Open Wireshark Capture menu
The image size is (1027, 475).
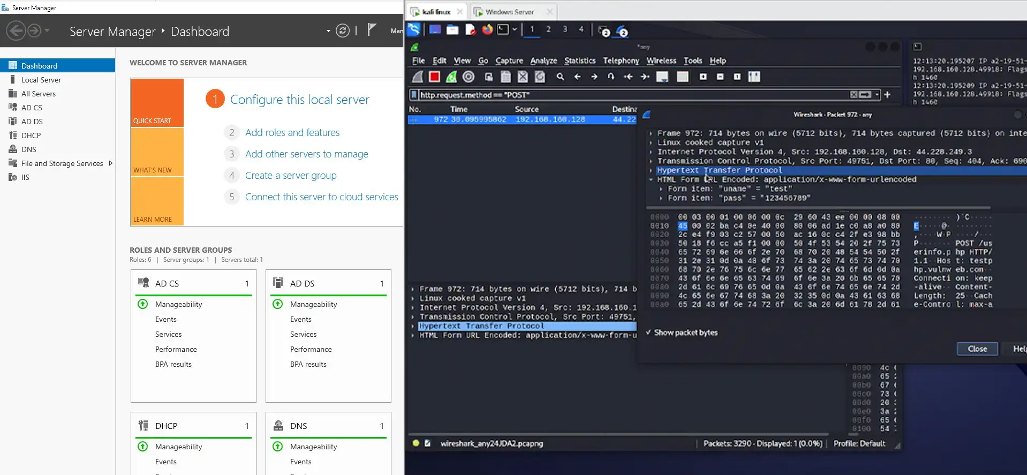click(509, 61)
